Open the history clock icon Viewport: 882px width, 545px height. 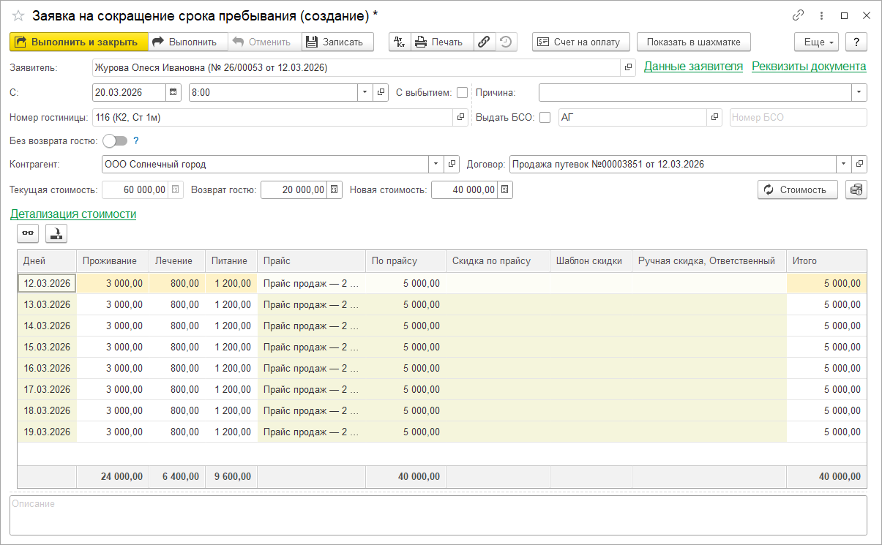pos(506,42)
